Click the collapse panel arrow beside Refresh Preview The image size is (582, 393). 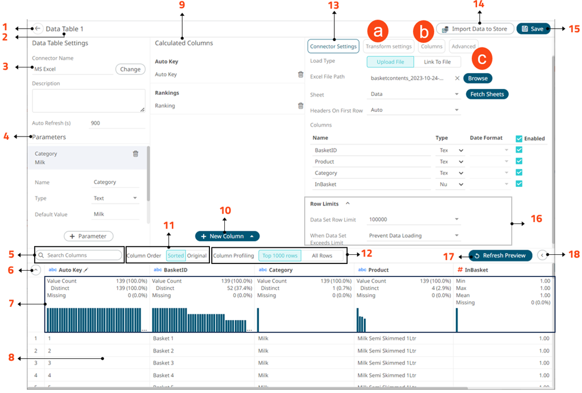pos(542,255)
